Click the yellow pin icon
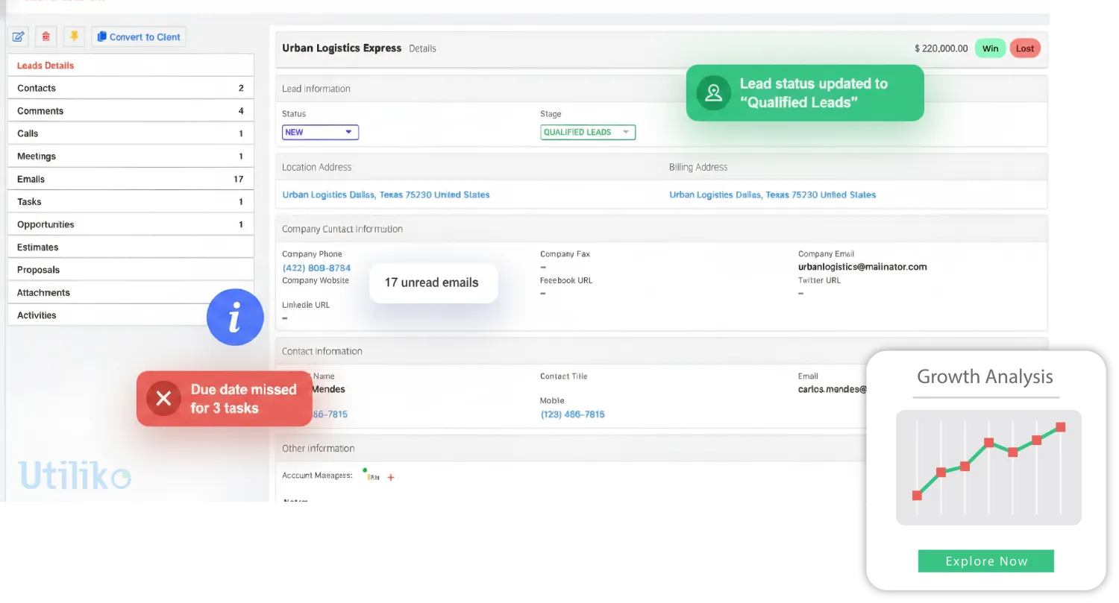This screenshot has width=1119, height=603. [73, 37]
